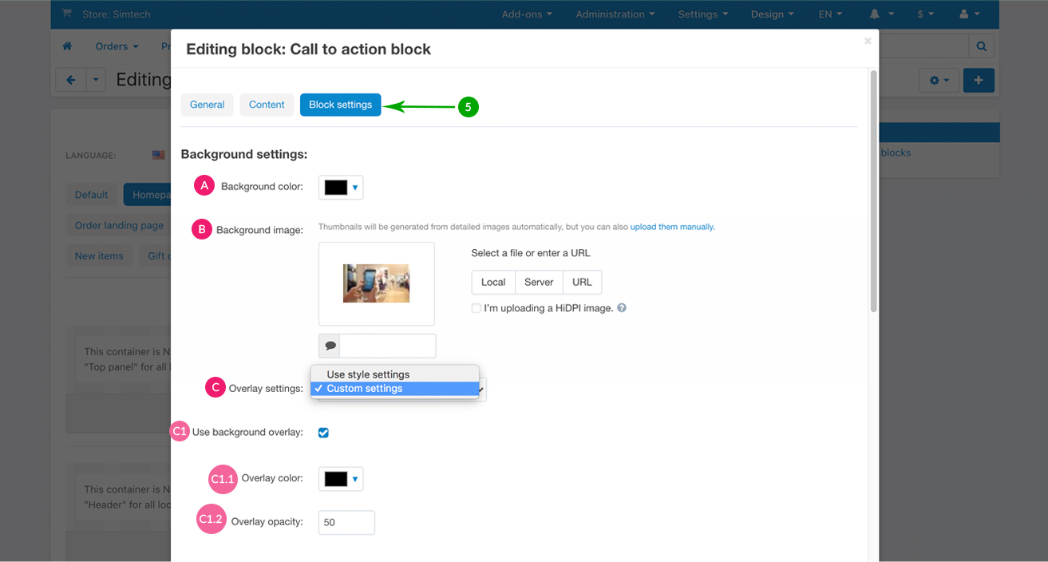Switch to the General tab
This screenshot has width=1048, height=562.
point(208,105)
